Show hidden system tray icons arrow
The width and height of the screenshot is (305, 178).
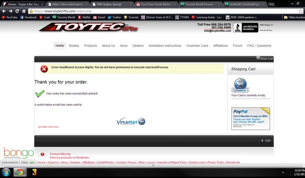coord(283,172)
